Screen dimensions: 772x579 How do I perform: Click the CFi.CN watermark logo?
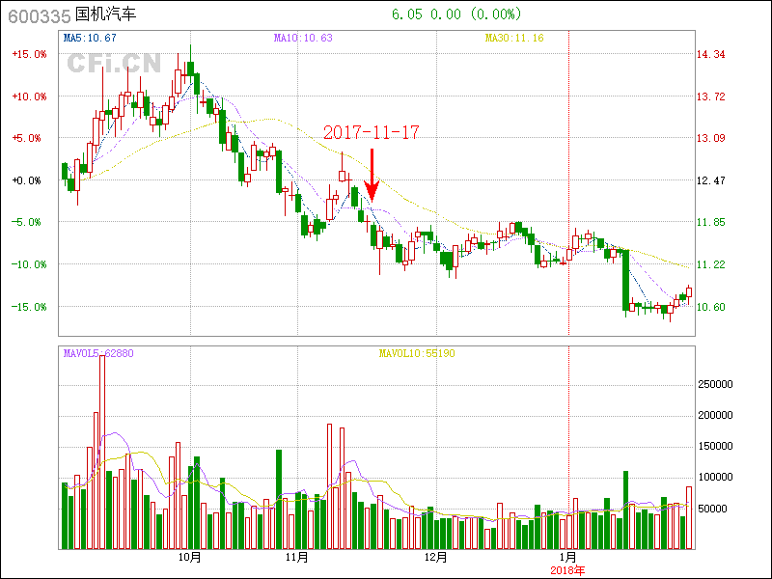(114, 64)
